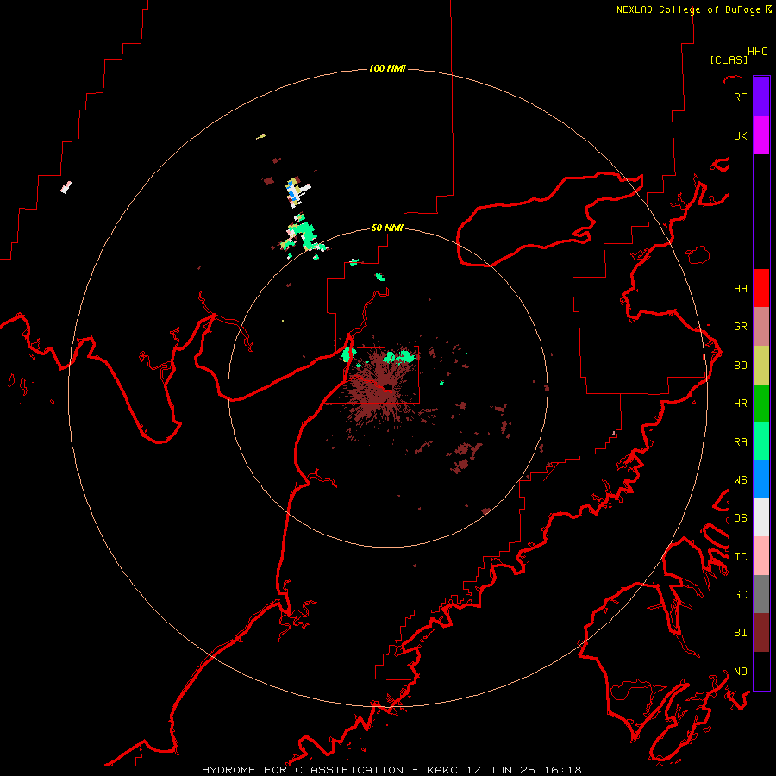The width and height of the screenshot is (776, 776).
Task: Click the 'WS' legend label
Action: click(740, 480)
